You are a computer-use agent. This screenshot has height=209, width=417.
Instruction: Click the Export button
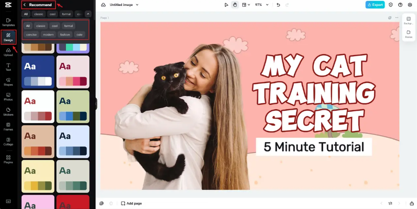tap(375, 5)
